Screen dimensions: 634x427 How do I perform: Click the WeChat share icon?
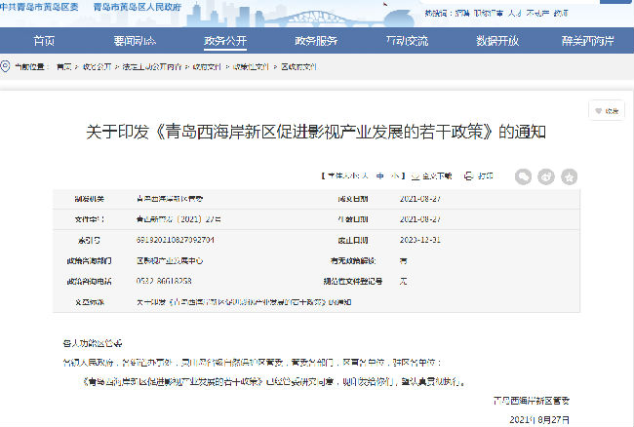(x=523, y=176)
